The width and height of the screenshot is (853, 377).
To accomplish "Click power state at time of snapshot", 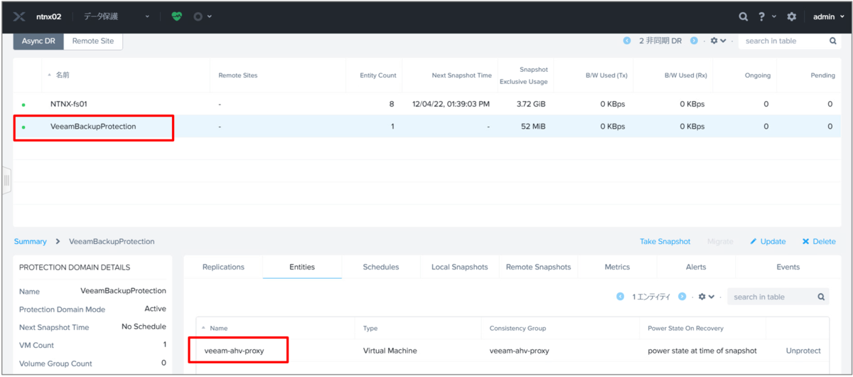I will [x=702, y=351].
